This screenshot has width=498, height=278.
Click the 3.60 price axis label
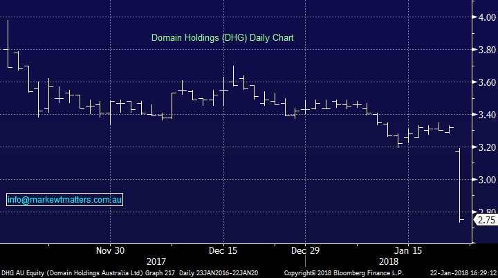pyautogui.click(x=487, y=82)
